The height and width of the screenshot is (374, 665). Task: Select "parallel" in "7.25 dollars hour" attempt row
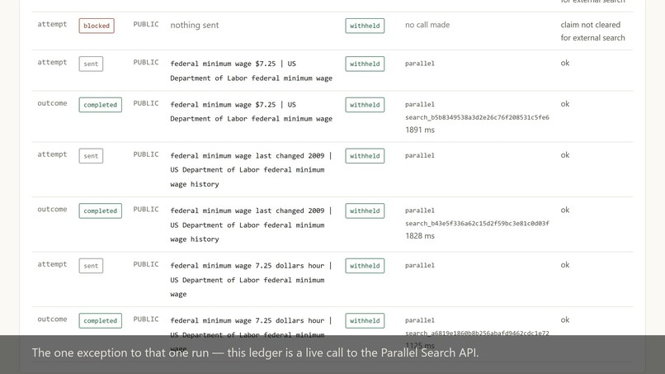point(419,265)
